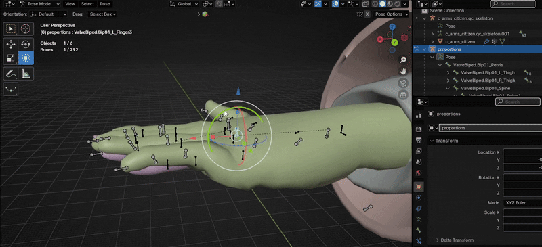Enable the snapping magnet toggle
Screen dimensions: 542x247
coord(219,4)
